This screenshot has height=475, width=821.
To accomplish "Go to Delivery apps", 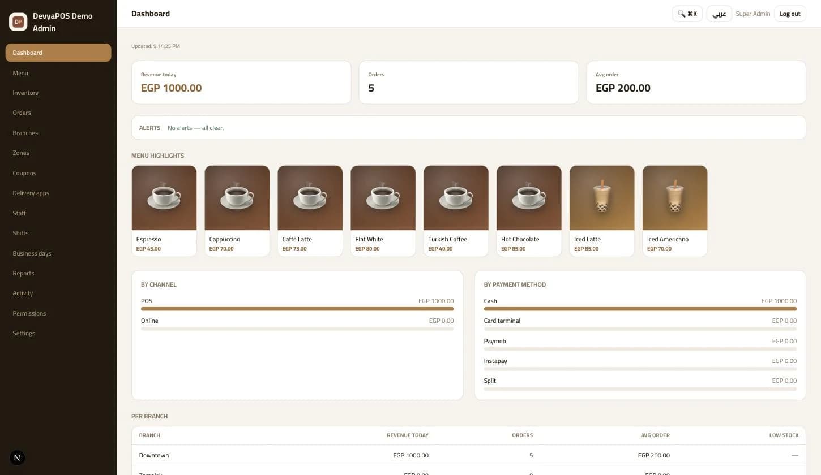I will coord(58,193).
